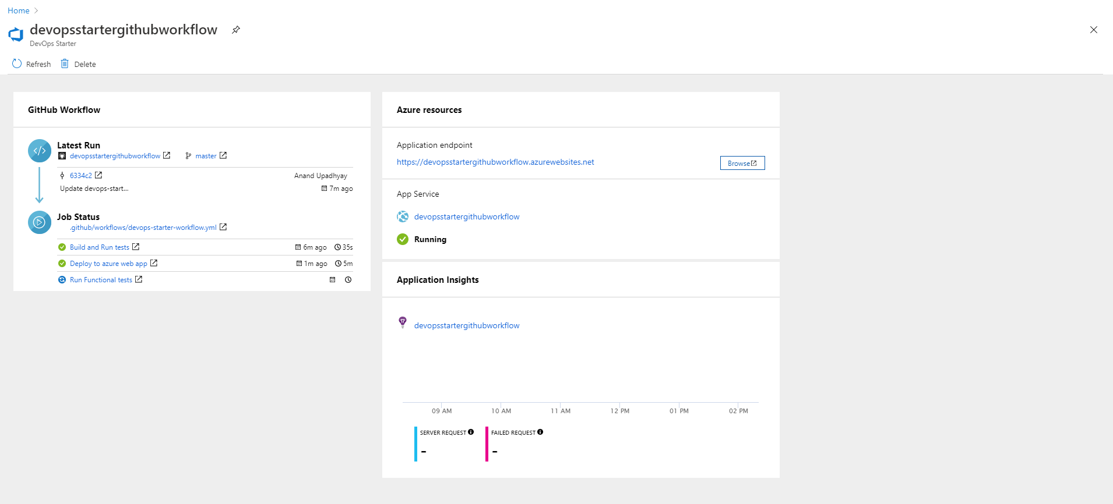1113x504 pixels.
Task: Click the '09 AM' chart axis label
Action: coord(442,411)
